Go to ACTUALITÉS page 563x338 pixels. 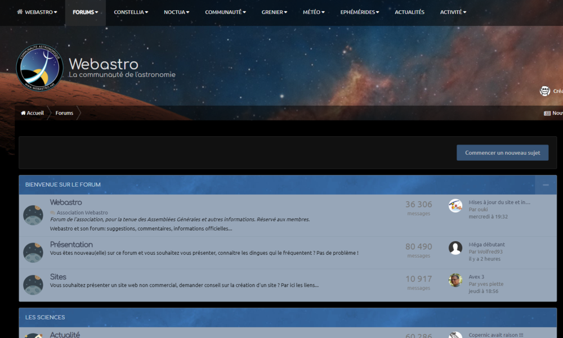click(409, 12)
